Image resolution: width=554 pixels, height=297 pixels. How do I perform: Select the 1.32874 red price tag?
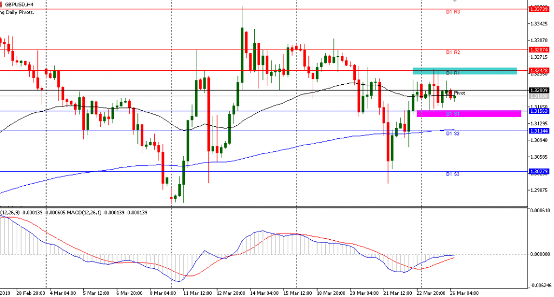tap(539, 50)
